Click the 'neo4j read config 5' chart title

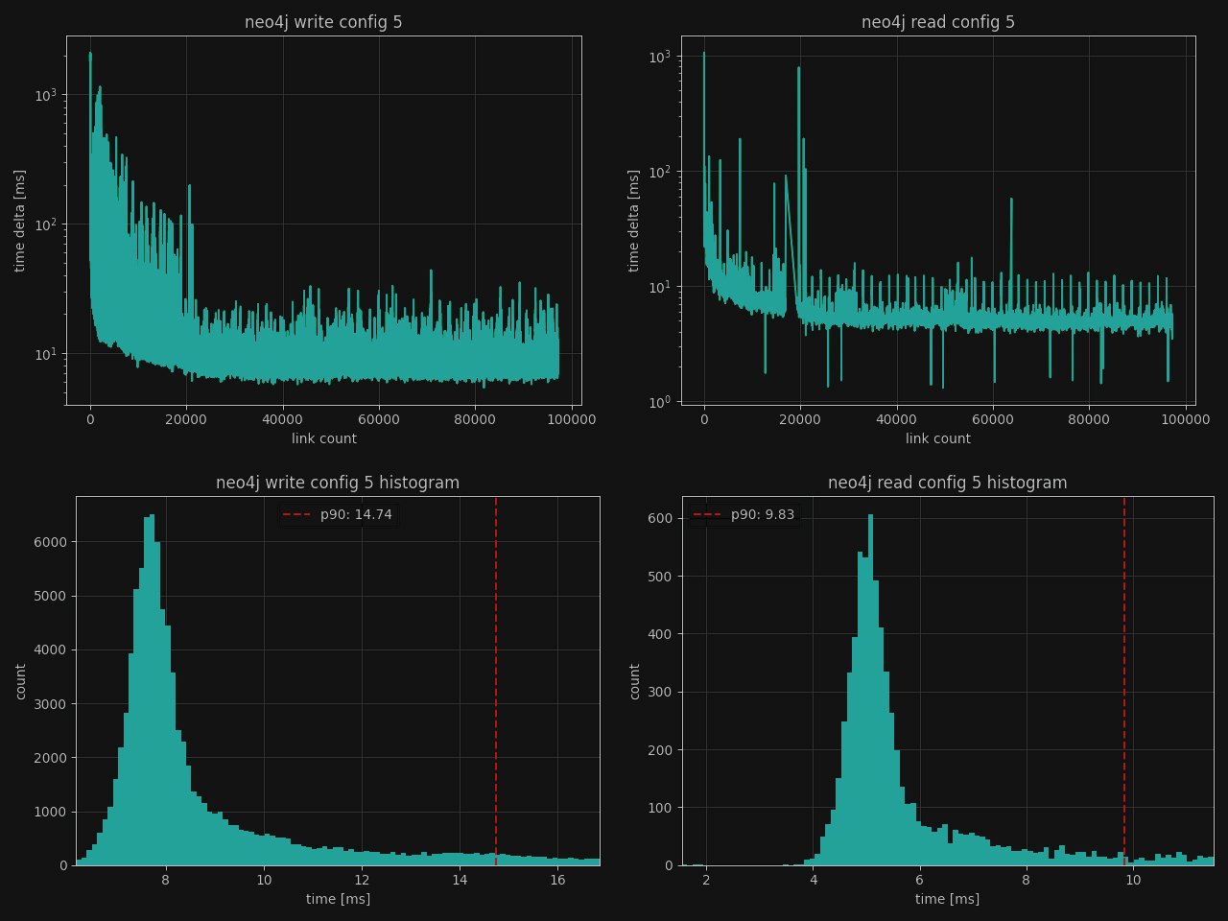[938, 22]
